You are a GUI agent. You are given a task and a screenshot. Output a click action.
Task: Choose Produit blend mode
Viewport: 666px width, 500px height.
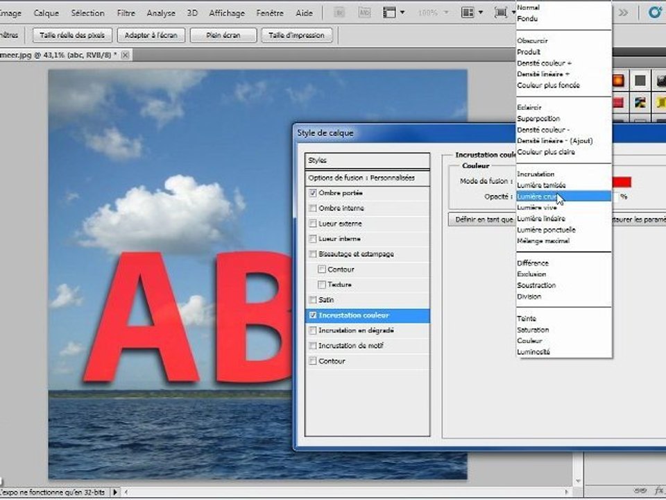pyautogui.click(x=529, y=52)
